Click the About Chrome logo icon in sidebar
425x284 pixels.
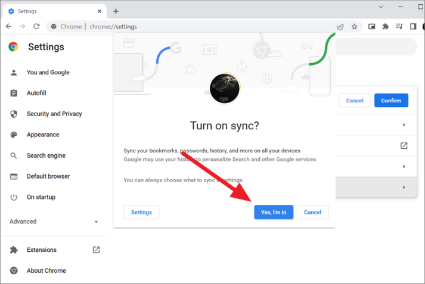pyautogui.click(x=14, y=270)
